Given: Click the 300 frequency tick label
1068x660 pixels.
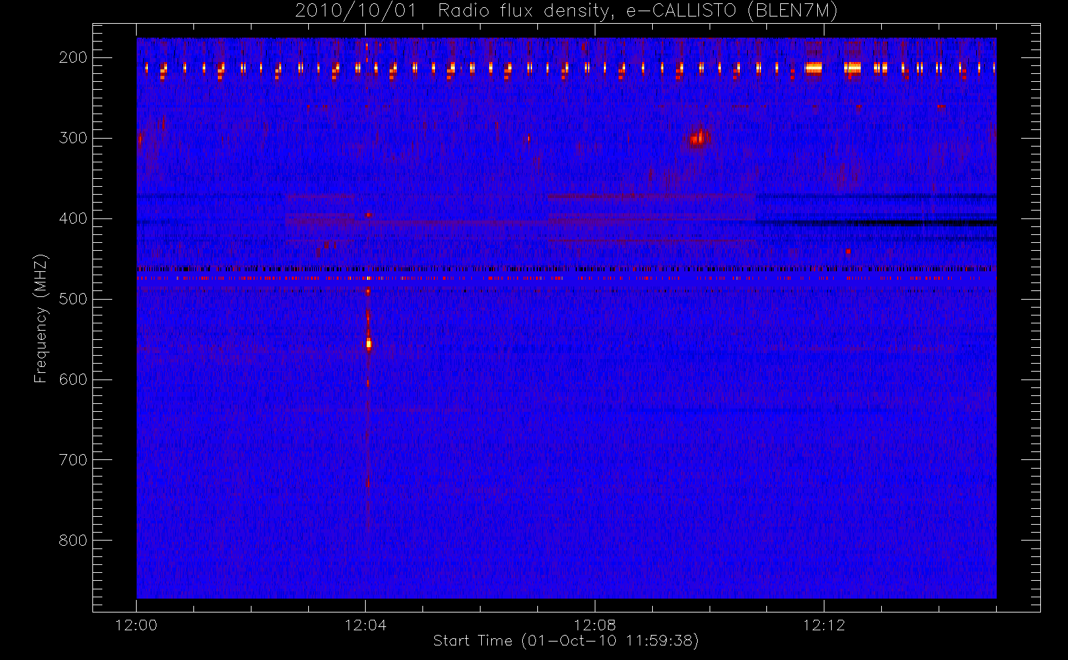Looking at the screenshot, I should [73, 138].
